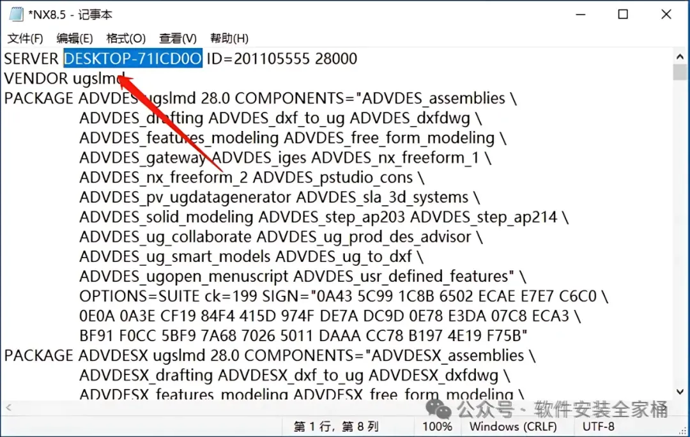
Task: Click the resize grip at window corner
Action: pos(684,431)
